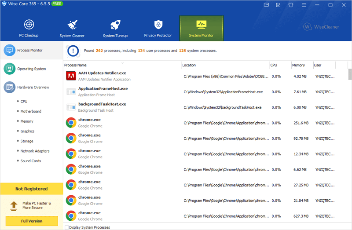Click the Operating System sidebar icon
Viewport: 352px width, 230px height.
[9, 69]
